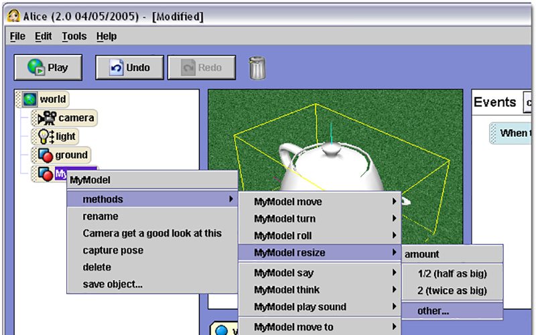Choose rename from the context menu
536x335 pixels.
[x=152, y=216]
